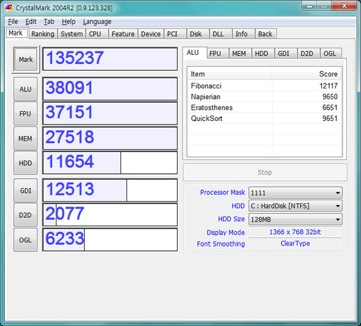This screenshot has height=326, width=361.
Task: Select the D2D results tab
Action: [309, 54]
